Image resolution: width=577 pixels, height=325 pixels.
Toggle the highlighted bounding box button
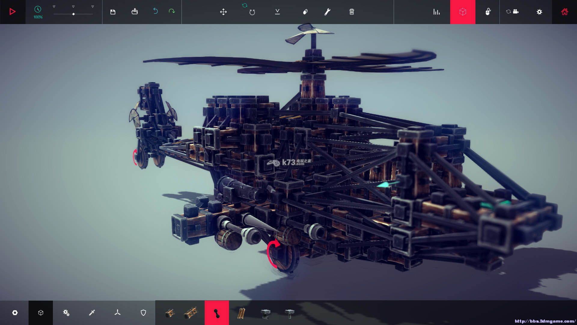[x=463, y=12]
